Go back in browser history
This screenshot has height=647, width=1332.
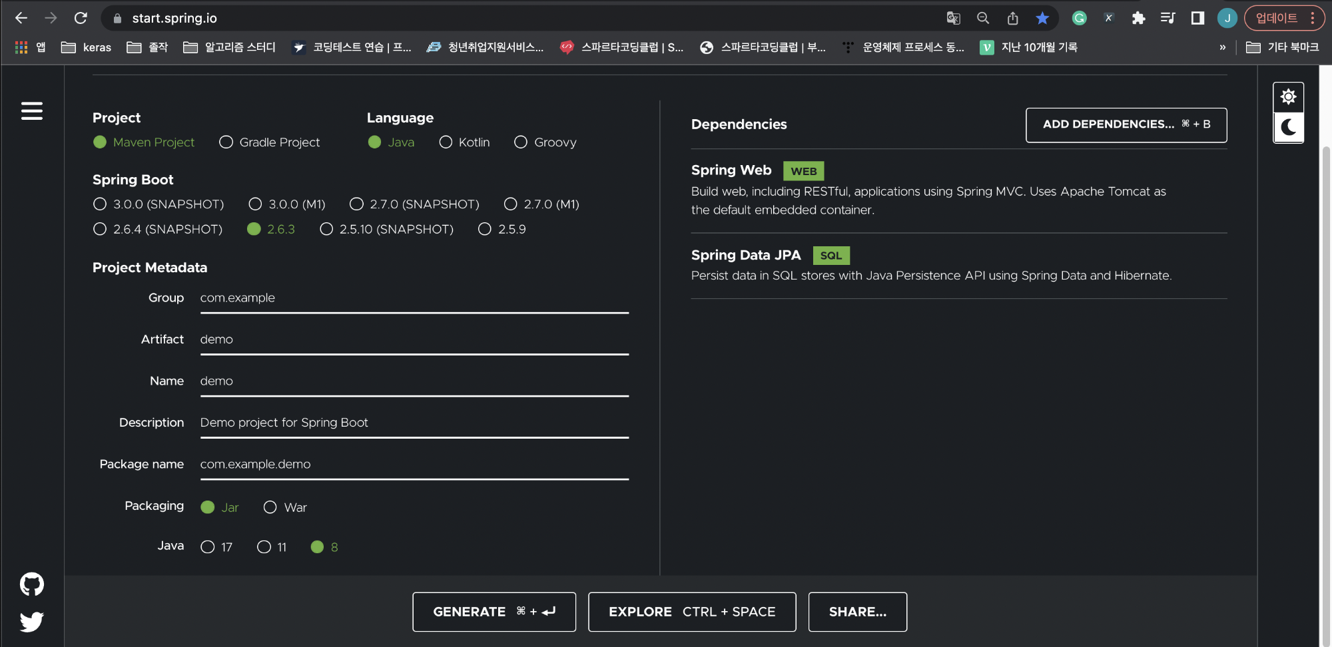[x=21, y=18]
